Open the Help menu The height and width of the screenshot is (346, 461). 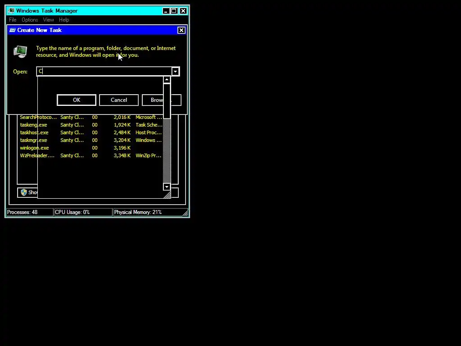(x=64, y=20)
